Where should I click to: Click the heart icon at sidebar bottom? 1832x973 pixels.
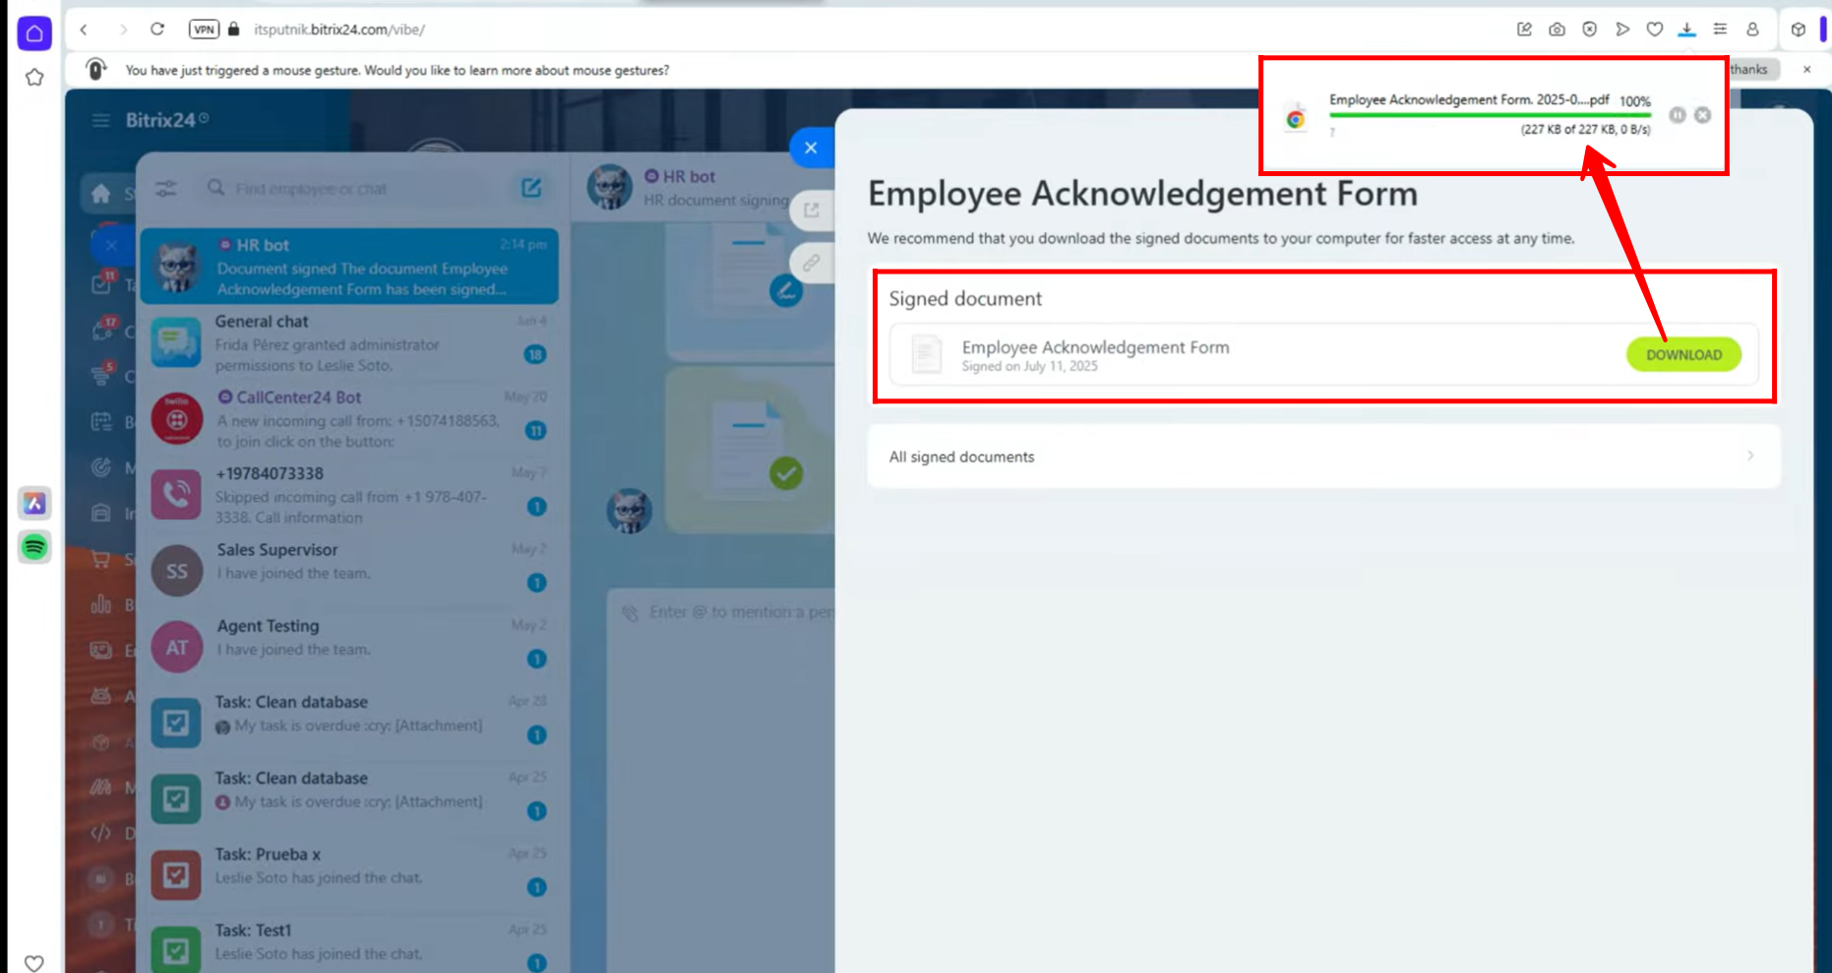[x=34, y=963]
